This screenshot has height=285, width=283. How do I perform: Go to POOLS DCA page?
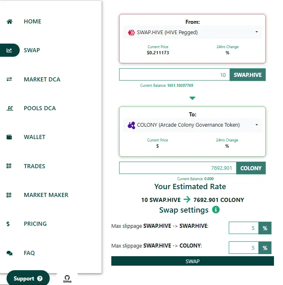click(x=40, y=108)
